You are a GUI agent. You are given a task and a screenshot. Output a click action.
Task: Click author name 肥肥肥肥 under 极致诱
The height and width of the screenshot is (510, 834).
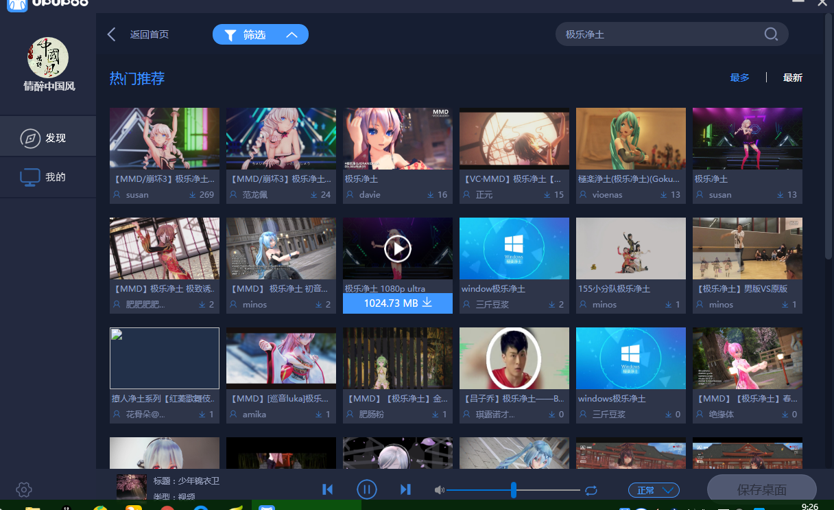tap(146, 305)
